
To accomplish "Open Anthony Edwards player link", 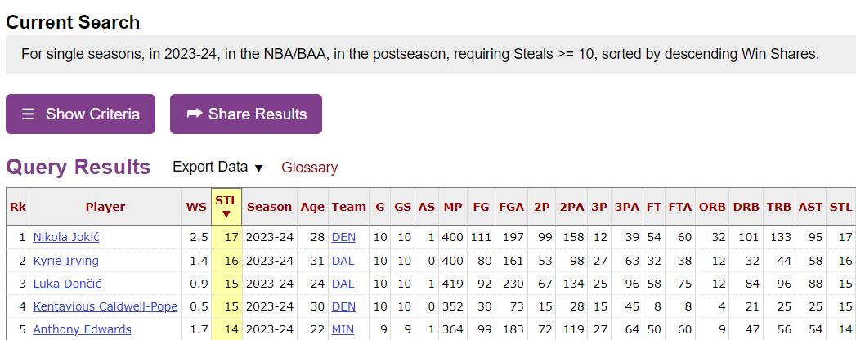I will coord(82,329).
